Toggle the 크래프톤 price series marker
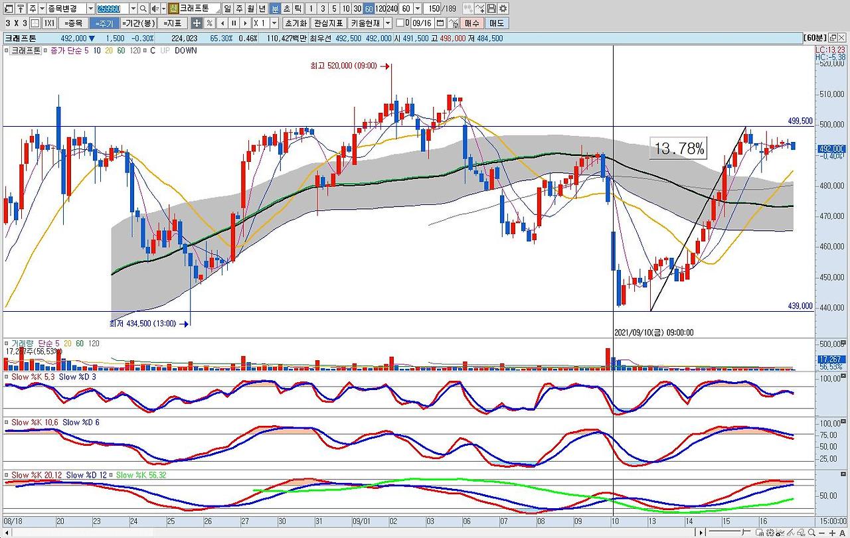This screenshot has width=850, height=538. (6, 50)
